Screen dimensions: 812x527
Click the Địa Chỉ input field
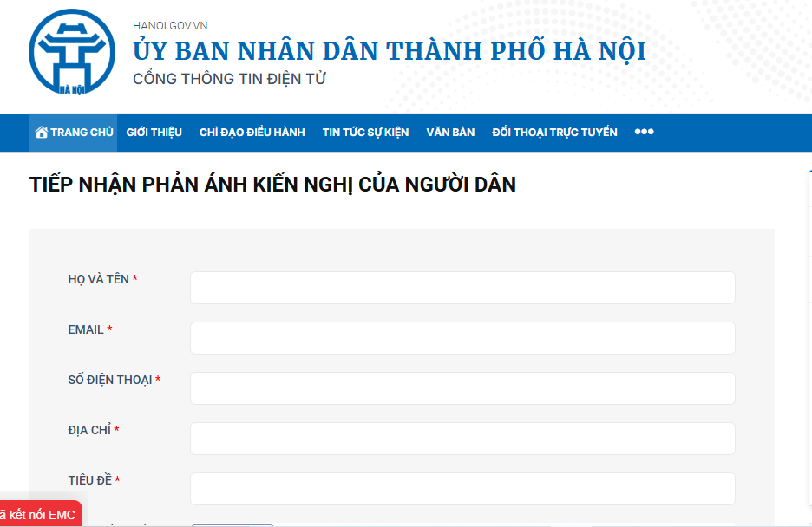462,439
